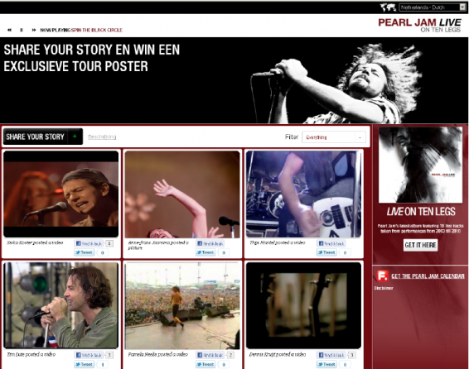
Task: Click the Filter dropdown arrow
Action: (x=360, y=137)
